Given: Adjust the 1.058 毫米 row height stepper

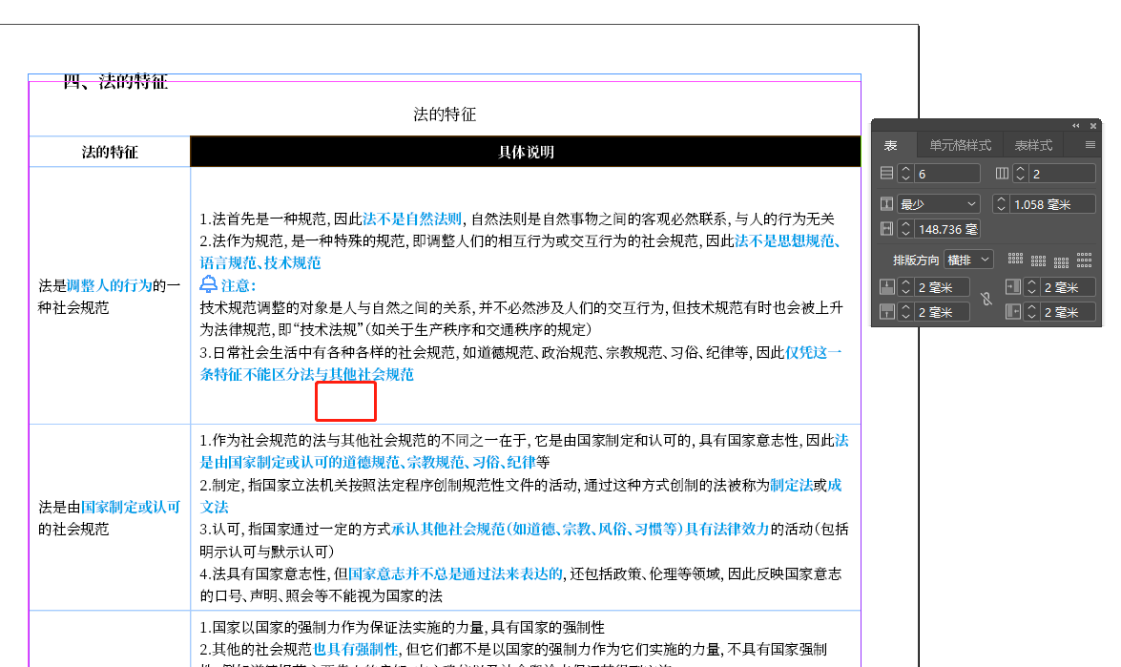Looking at the screenshot, I should coord(1001,204).
